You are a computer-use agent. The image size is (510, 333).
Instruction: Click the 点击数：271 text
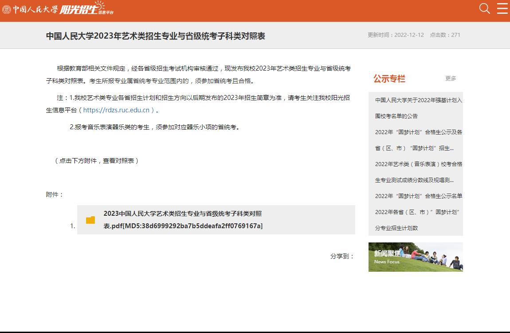click(x=445, y=35)
